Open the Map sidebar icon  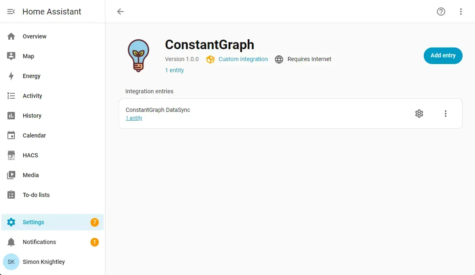pos(11,56)
